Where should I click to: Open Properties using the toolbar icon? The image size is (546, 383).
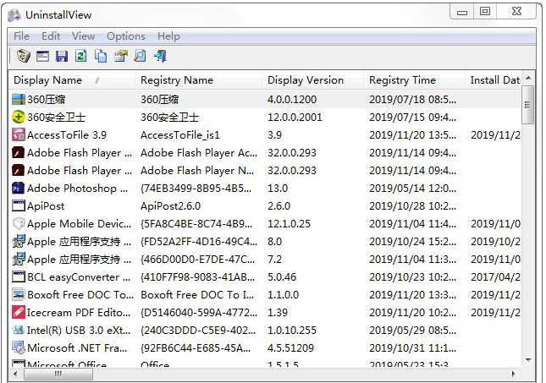121,56
